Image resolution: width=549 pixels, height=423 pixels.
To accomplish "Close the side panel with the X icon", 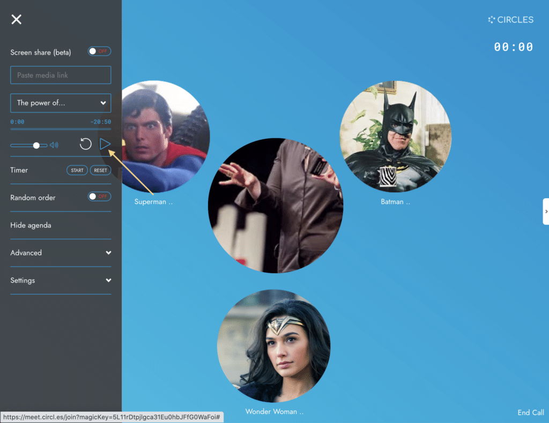I will 16,19.
